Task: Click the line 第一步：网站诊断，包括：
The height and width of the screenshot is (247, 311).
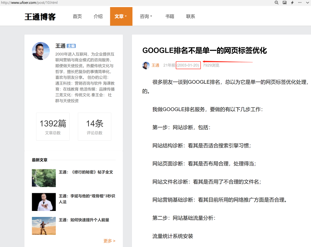Action: pyautogui.click(x=181, y=128)
